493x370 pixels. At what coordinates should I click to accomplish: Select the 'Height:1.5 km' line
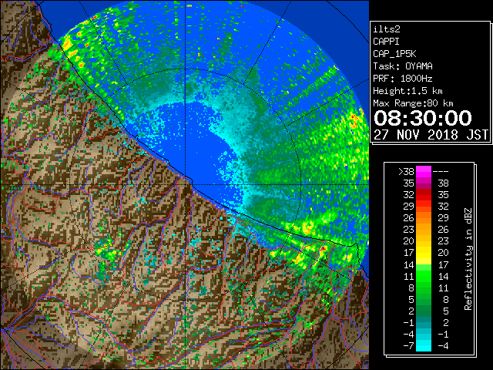(x=407, y=91)
